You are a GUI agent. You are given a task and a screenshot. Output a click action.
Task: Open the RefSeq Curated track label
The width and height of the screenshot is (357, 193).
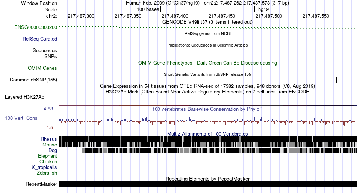point(40,39)
